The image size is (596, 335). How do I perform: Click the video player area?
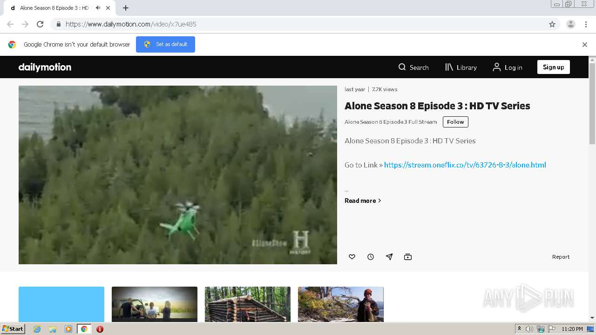178,175
